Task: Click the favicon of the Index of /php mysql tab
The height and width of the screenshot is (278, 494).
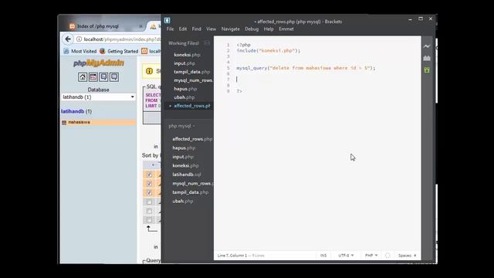Action: (72, 26)
